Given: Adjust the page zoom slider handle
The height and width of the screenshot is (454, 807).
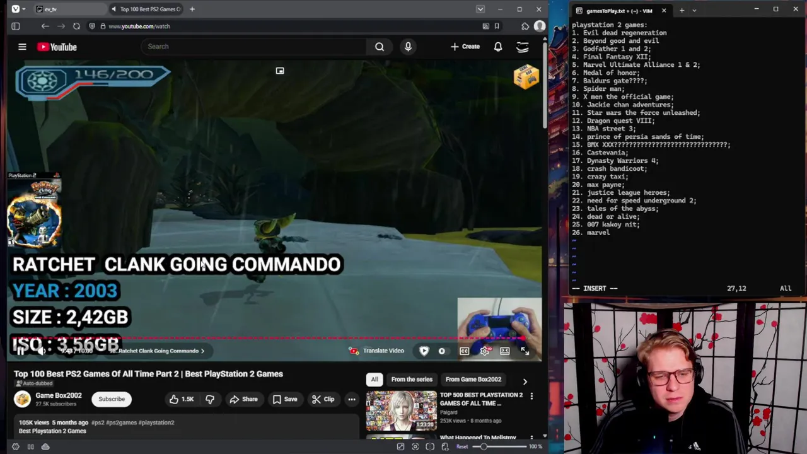Looking at the screenshot, I should (x=484, y=446).
